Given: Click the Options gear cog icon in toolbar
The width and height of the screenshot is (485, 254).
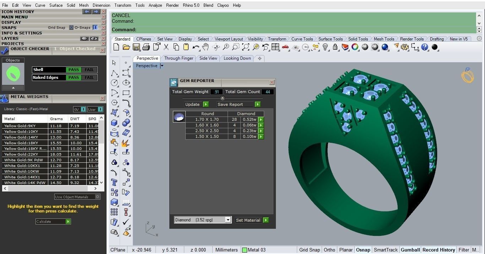Looking at the screenshot, I should [x=405, y=47].
